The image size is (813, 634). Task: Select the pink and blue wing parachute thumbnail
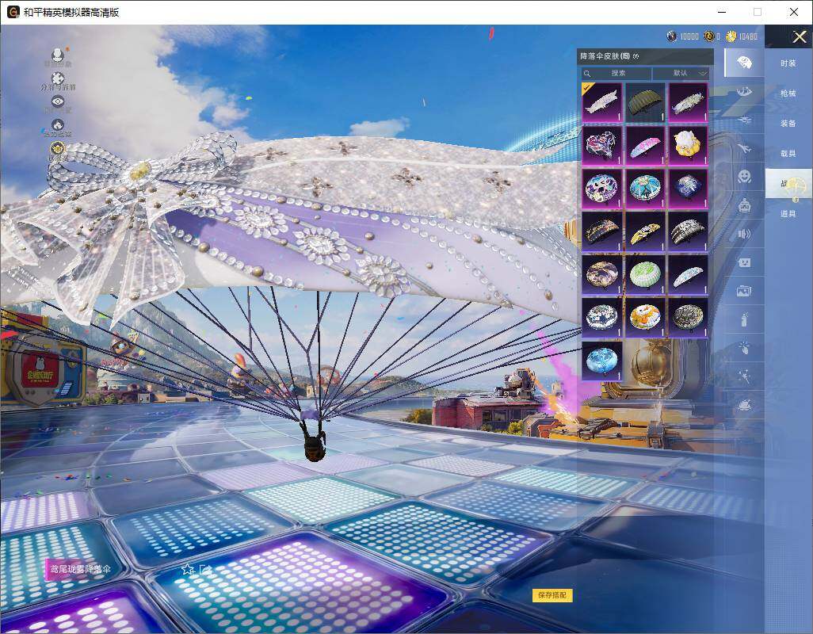(x=644, y=145)
